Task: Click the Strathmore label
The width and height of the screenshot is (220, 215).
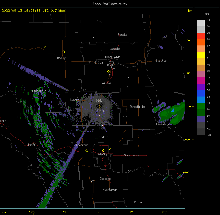Action: point(132,155)
